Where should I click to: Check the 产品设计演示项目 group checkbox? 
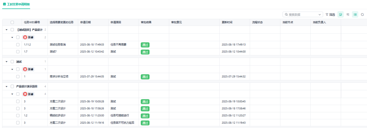[12, 87]
